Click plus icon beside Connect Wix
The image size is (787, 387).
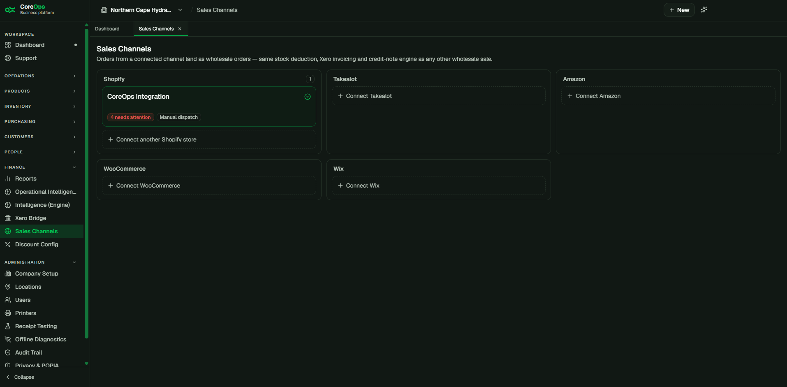[340, 185]
